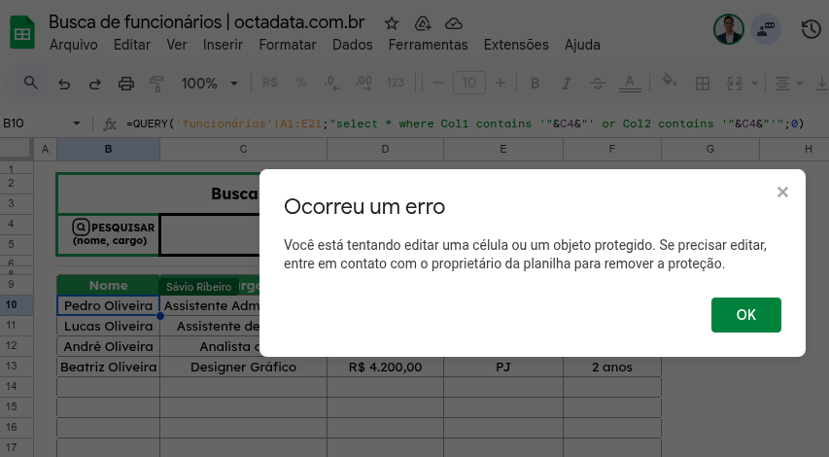
Task: Star the document title
Action: click(392, 23)
